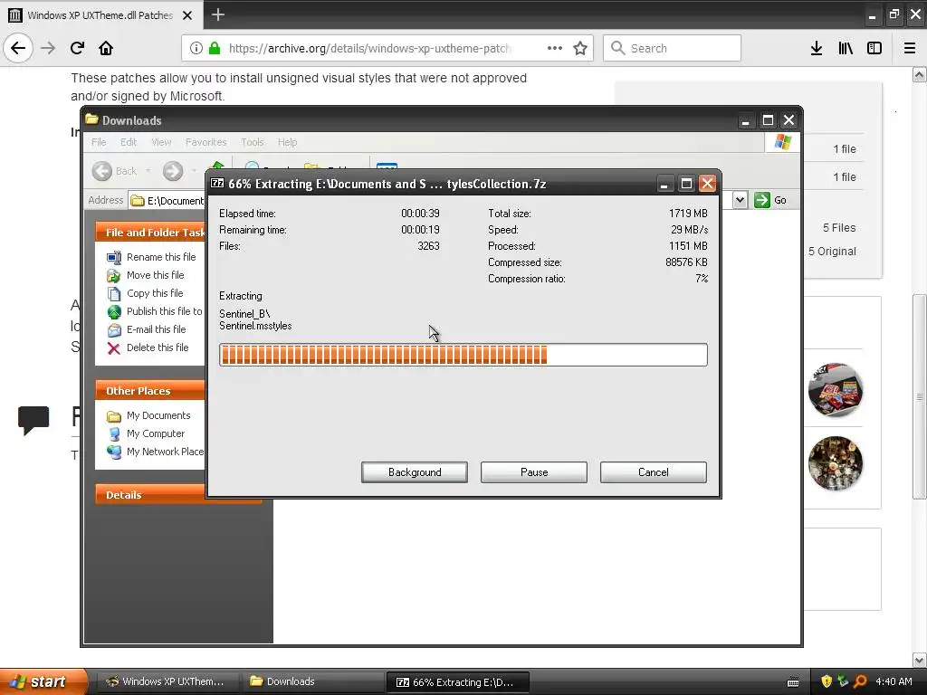The image size is (927, 695).
Task: Show site information icon in address bar
Action: [x=196, y=48]
